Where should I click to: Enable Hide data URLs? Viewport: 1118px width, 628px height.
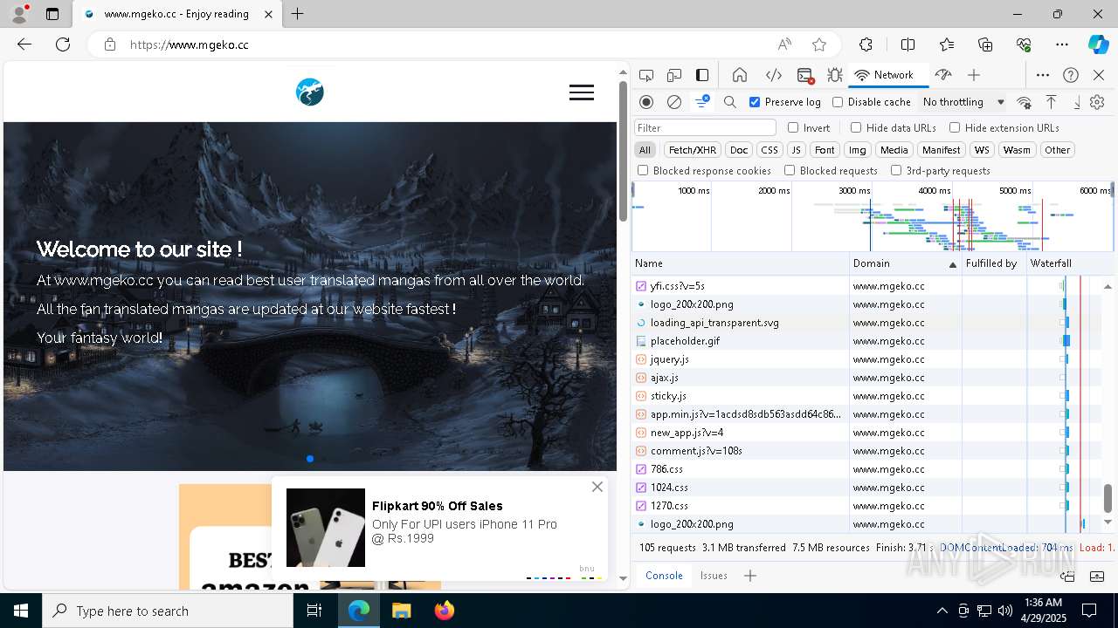856,127
